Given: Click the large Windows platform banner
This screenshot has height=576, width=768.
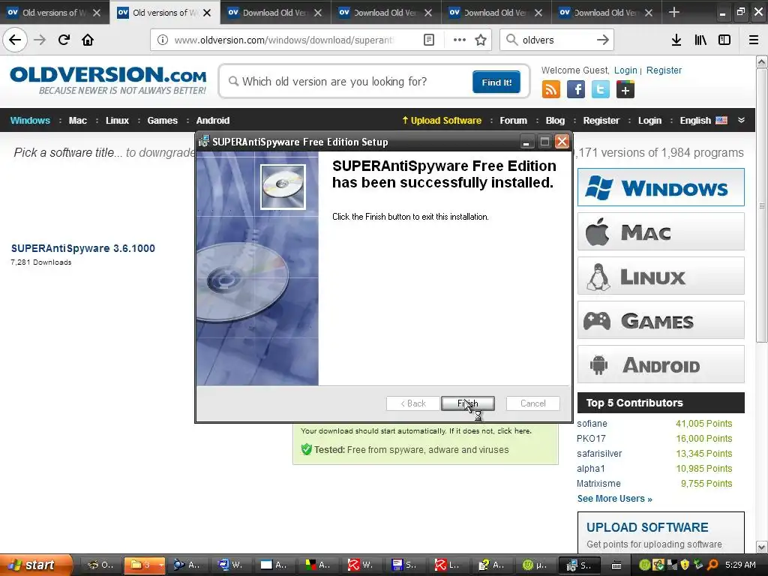Looking at the screenshot, I should pos(661,187).
